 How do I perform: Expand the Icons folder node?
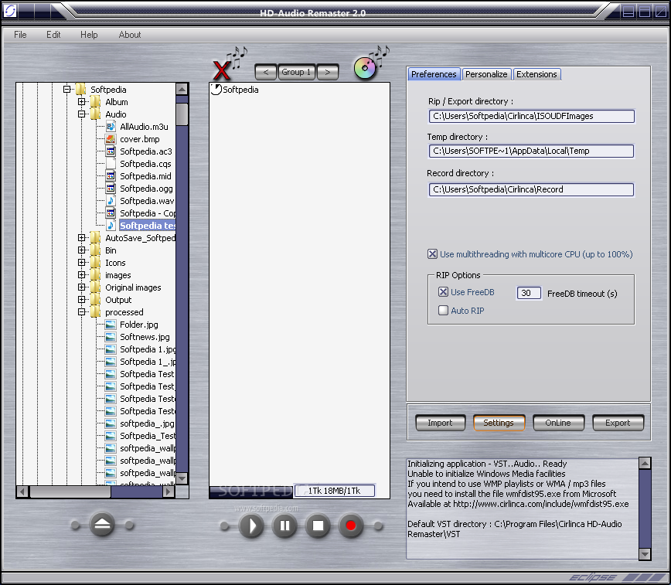[81, 263]
